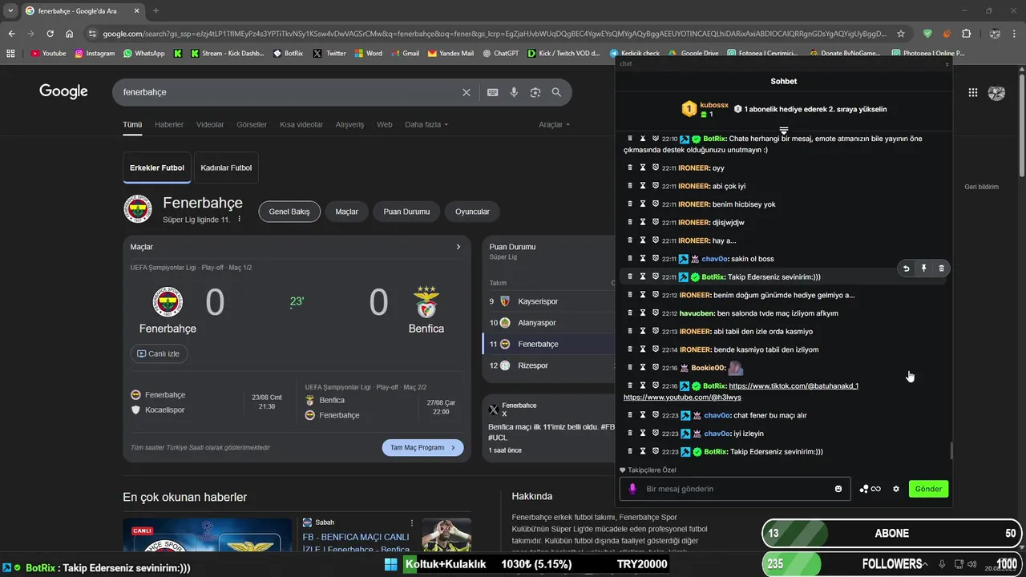Start a voice search with microphone
1026x577 pixels.
pos(514,92)
